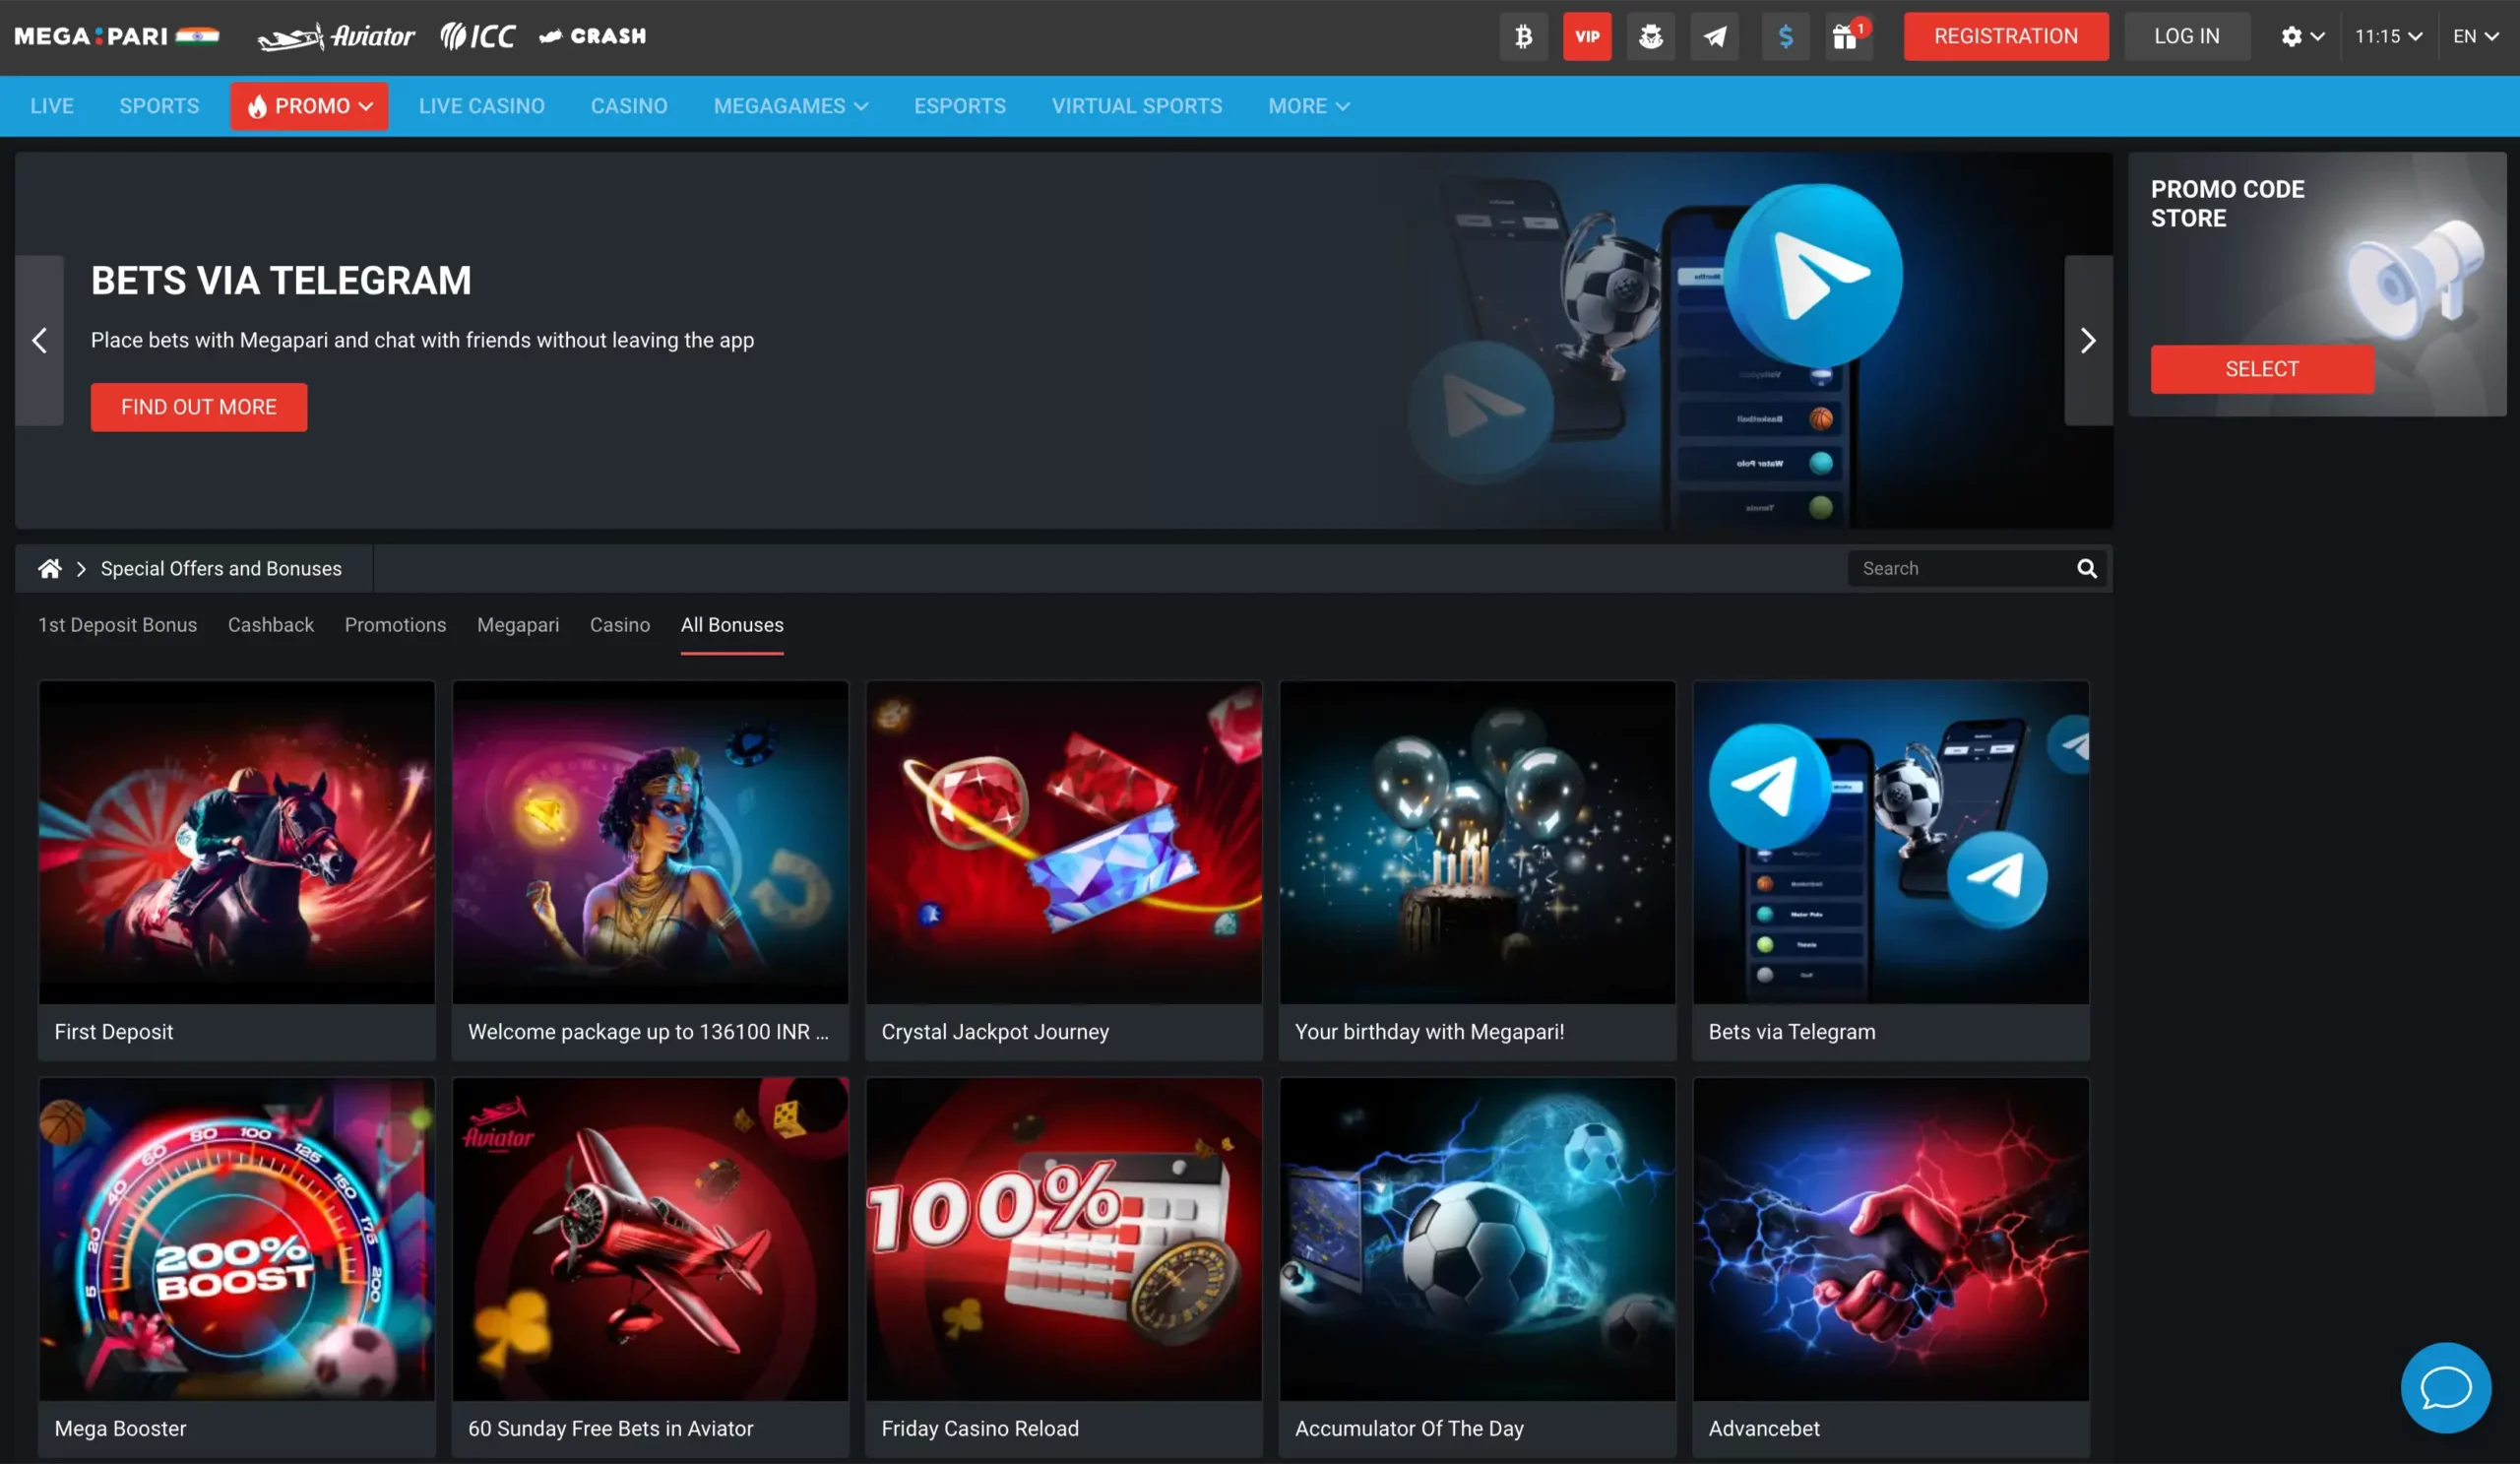Expand the MEGAGAMES menu

[790, 106]
